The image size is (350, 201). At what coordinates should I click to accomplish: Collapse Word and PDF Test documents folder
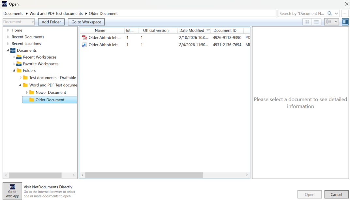(x=20, y=85)
